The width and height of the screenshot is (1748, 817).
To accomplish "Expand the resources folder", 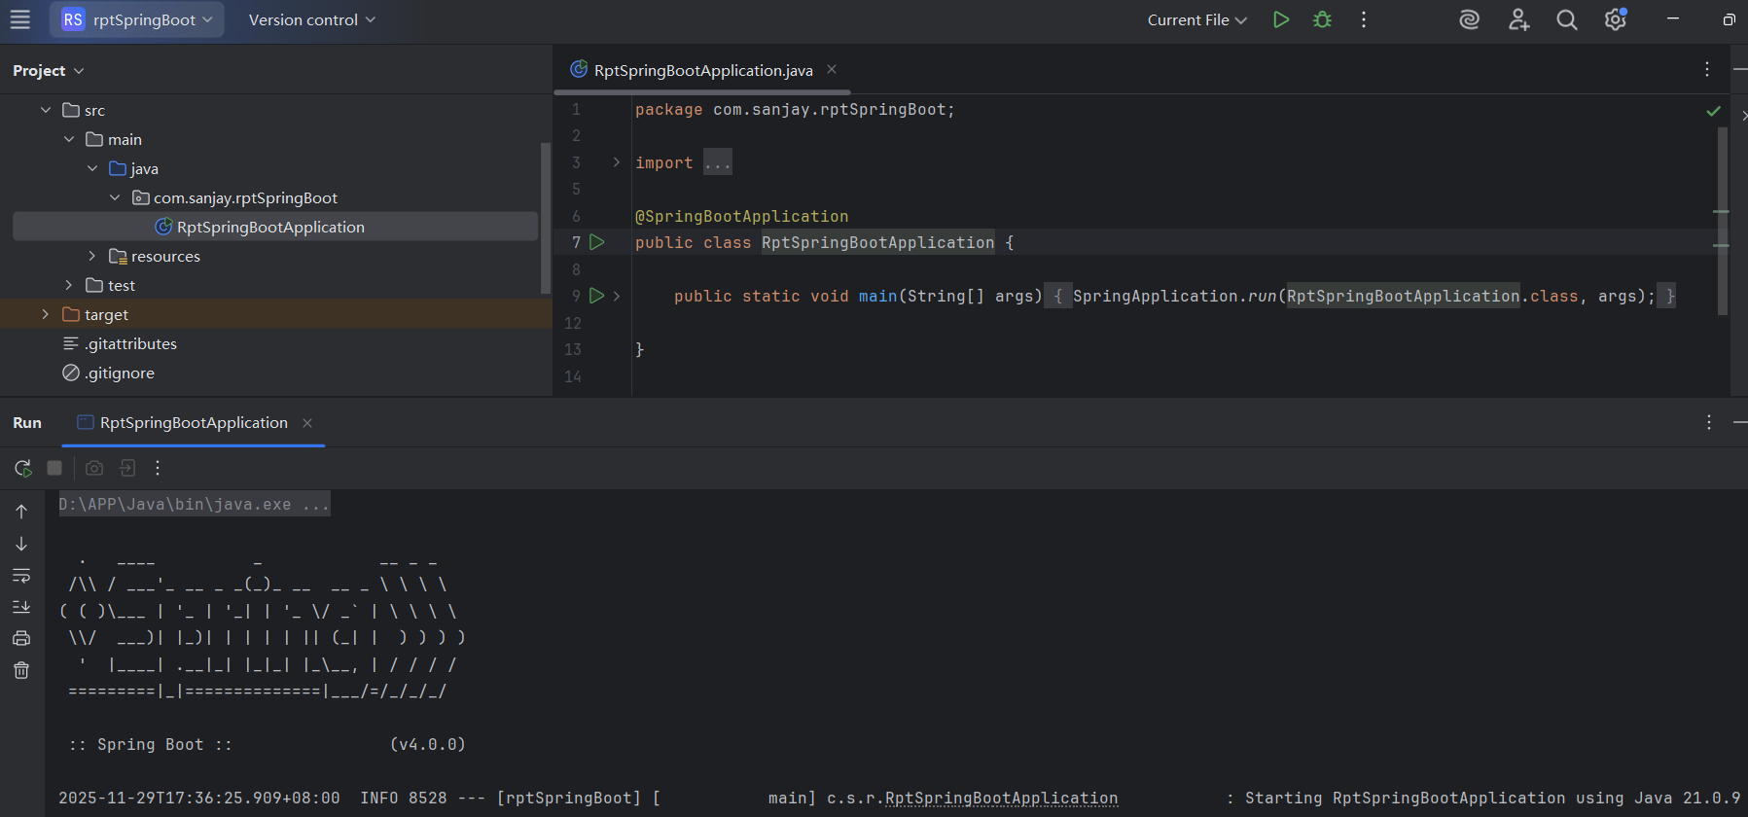I will (92, 256).
